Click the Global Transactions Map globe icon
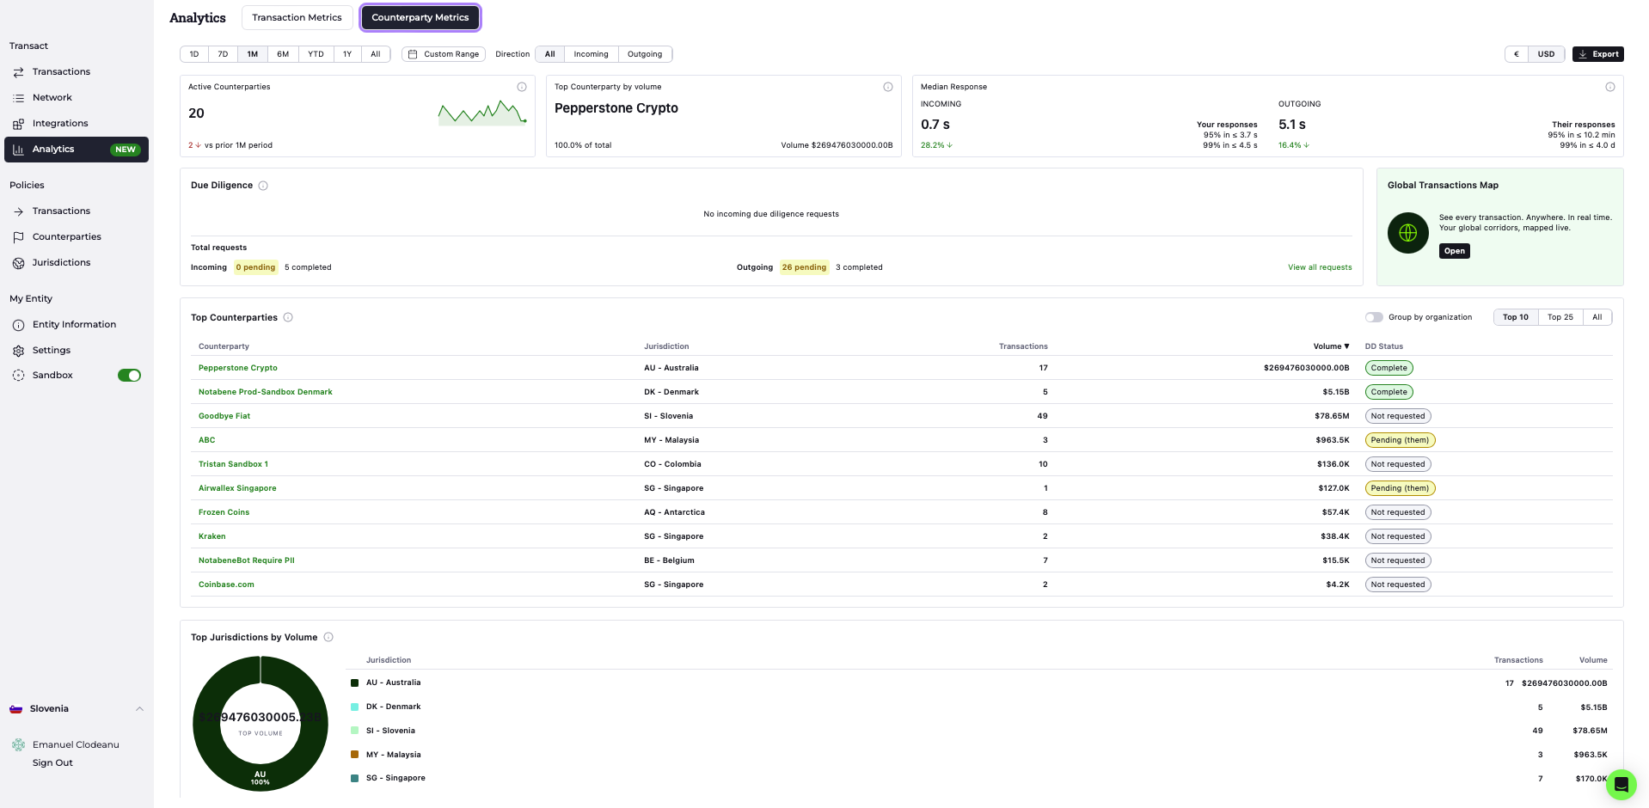Screen dimensions: 1649x808 click(1408, 233)
